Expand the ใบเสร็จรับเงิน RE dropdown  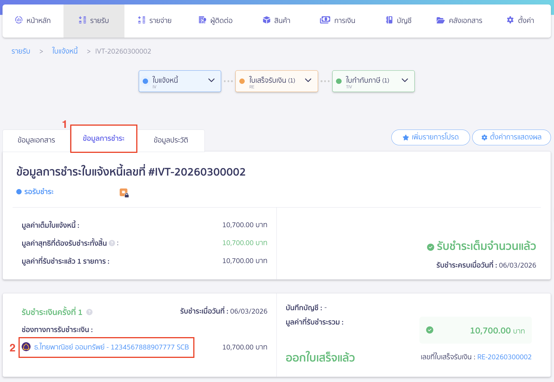click(308, 80)
